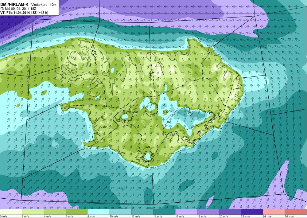
Task: Click the medium purple 18–20 m/s legend swatch
Action: point(208,212)
